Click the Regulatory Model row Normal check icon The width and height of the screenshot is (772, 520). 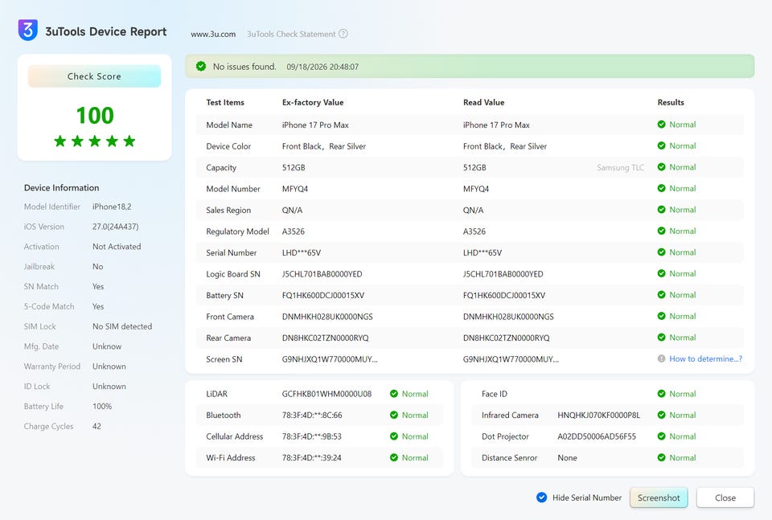(x=661, y=231)
